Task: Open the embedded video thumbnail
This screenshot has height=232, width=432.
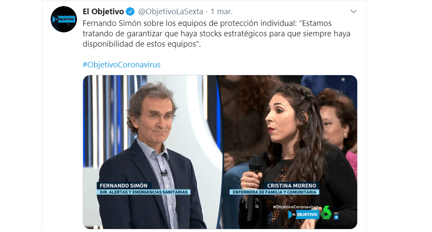Action: (220, 152)
